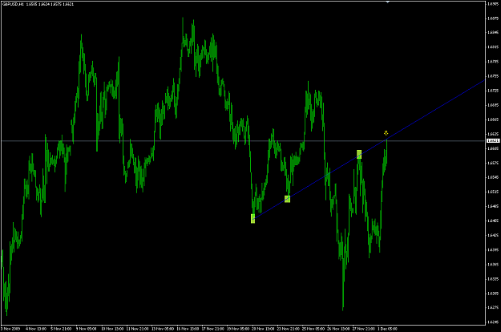Click the 20 Nov 13:00 time label
This screenshot has width=501, height=332.
click(x=263, y=329)
